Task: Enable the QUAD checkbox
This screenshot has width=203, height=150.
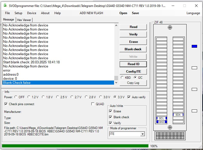Action: coord(93,104)
